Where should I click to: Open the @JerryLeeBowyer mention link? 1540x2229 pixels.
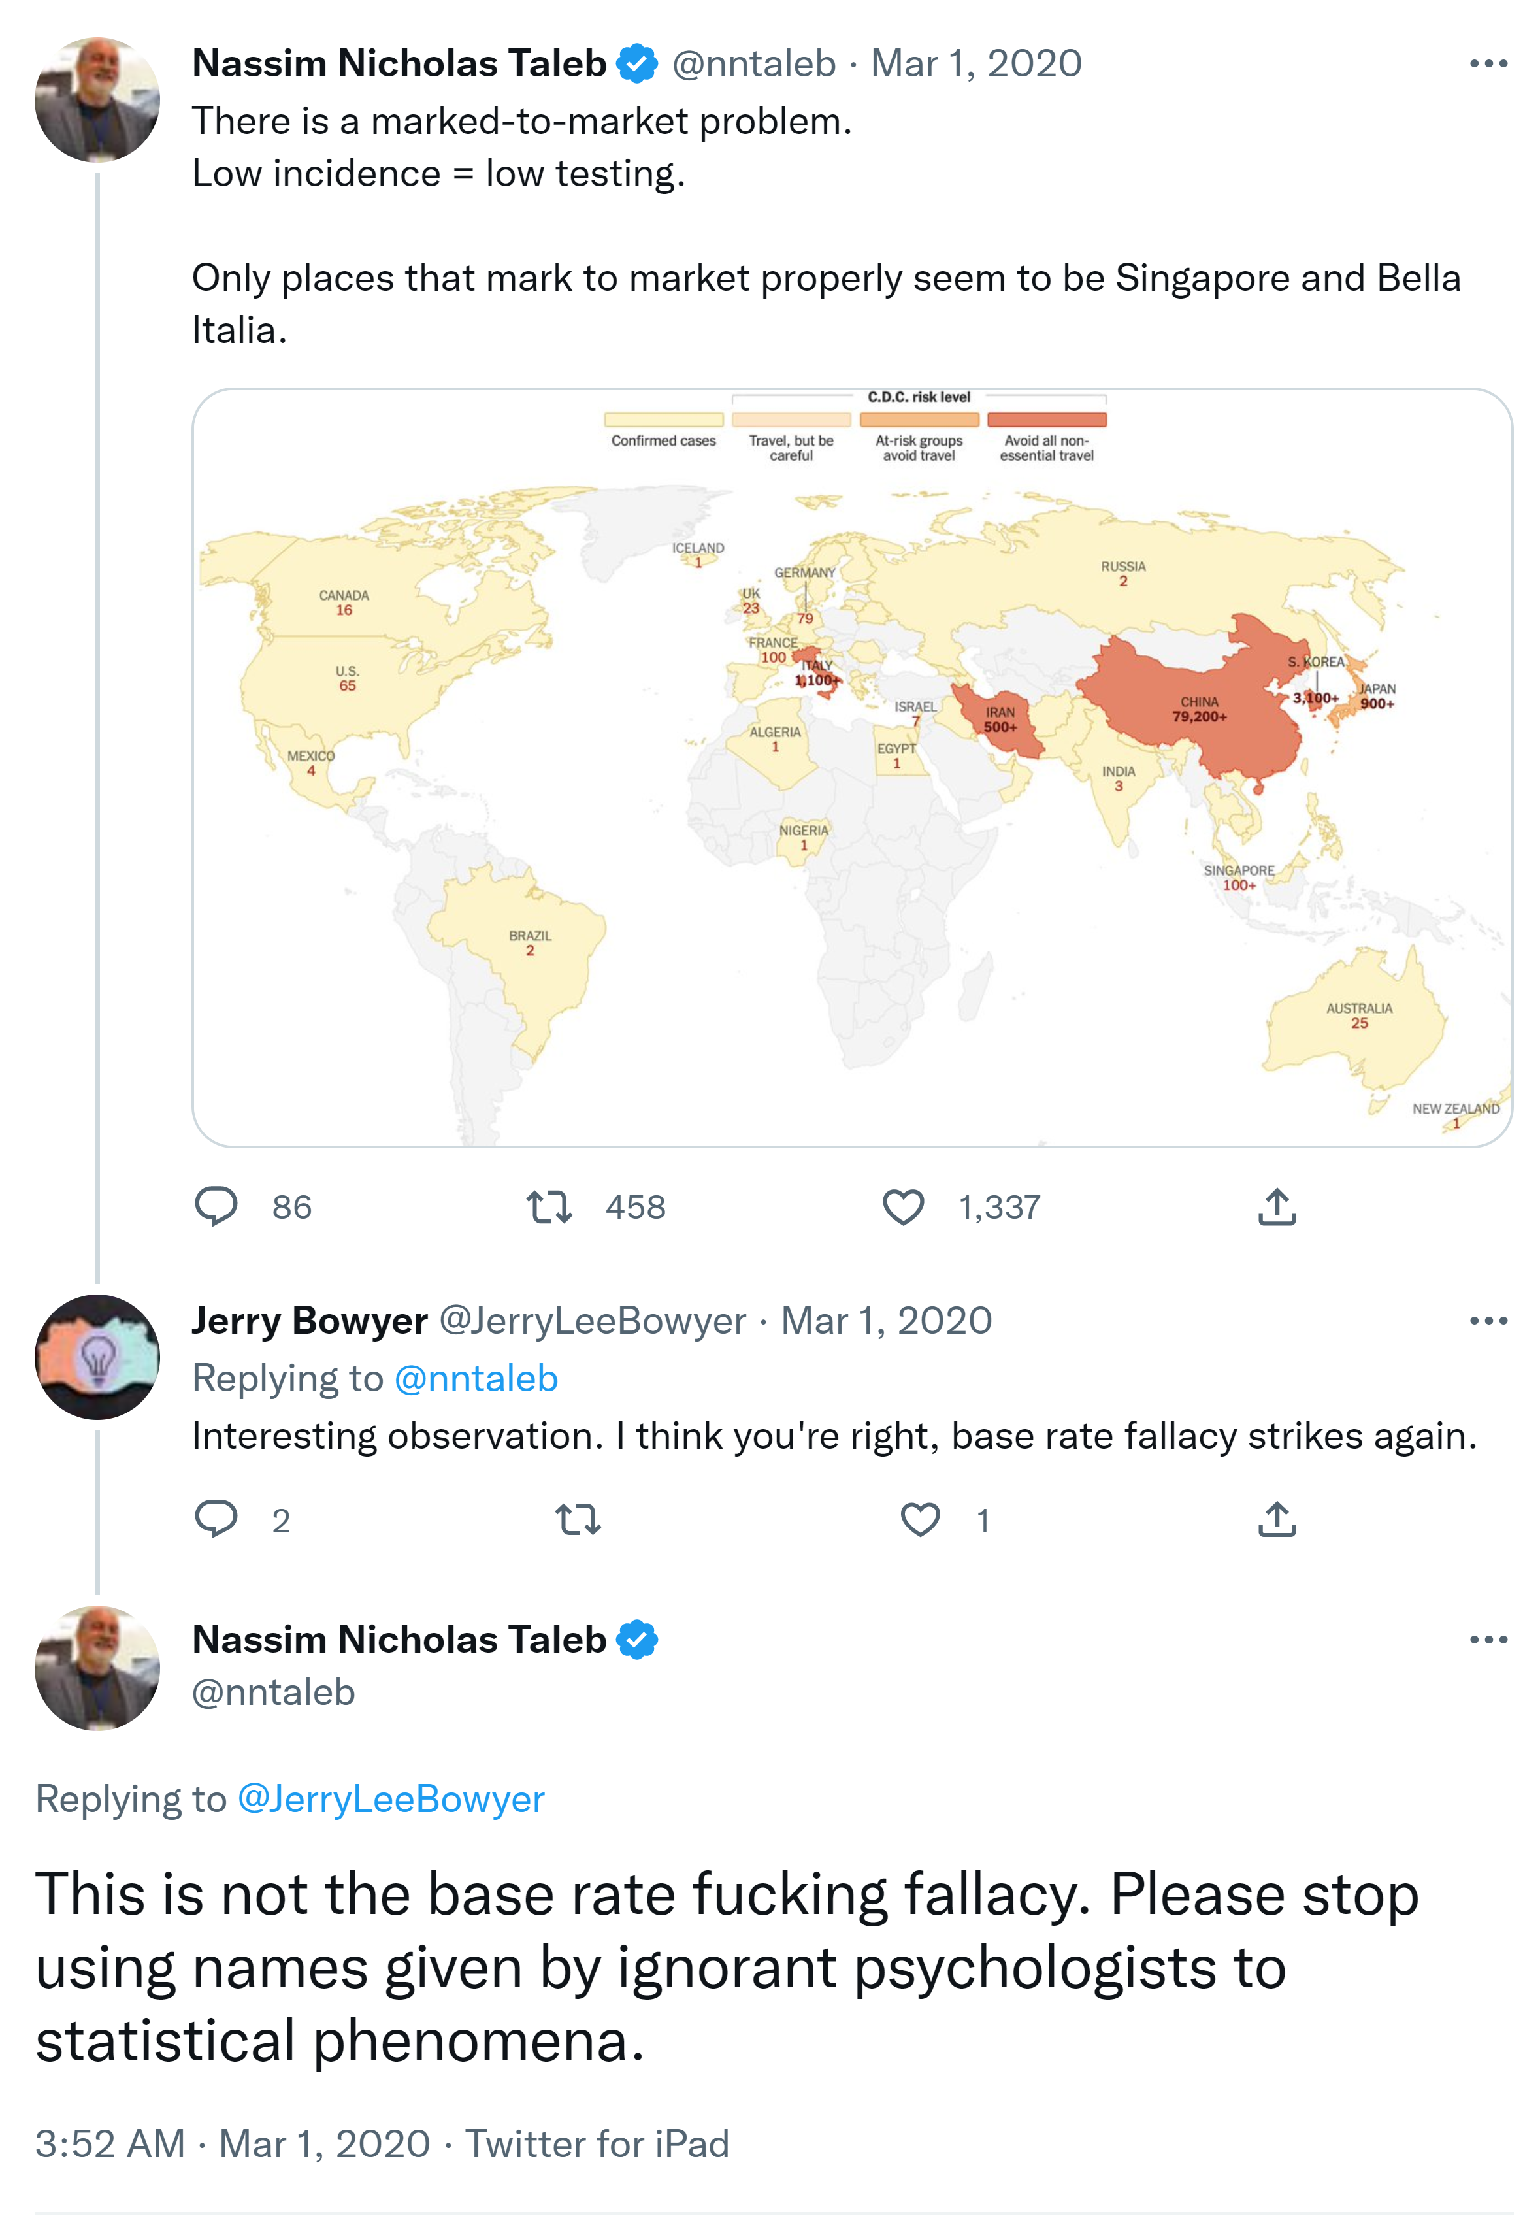click(x=391, y=1798)
